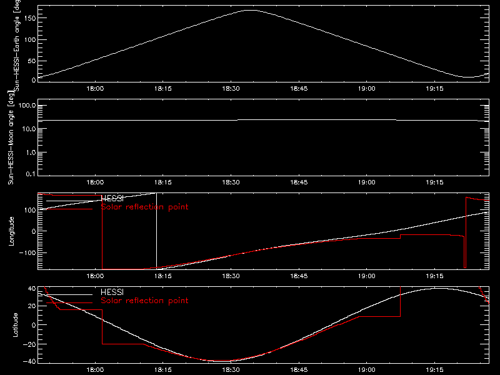500x375 pixels.
Task: Click the -20 tick on Latitude axis
Action: point(29,344)
